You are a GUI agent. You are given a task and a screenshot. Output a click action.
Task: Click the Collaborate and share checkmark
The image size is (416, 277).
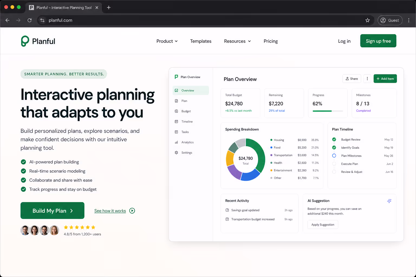pos(24,180)
